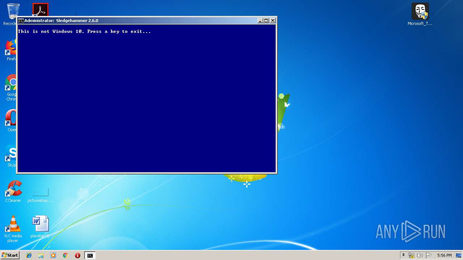Launch Firefox from the desktop

[11, 50]
